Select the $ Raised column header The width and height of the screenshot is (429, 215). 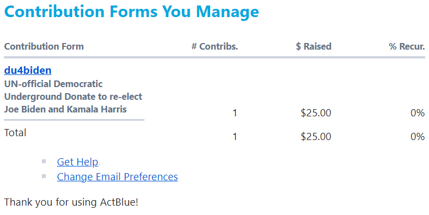314,46
